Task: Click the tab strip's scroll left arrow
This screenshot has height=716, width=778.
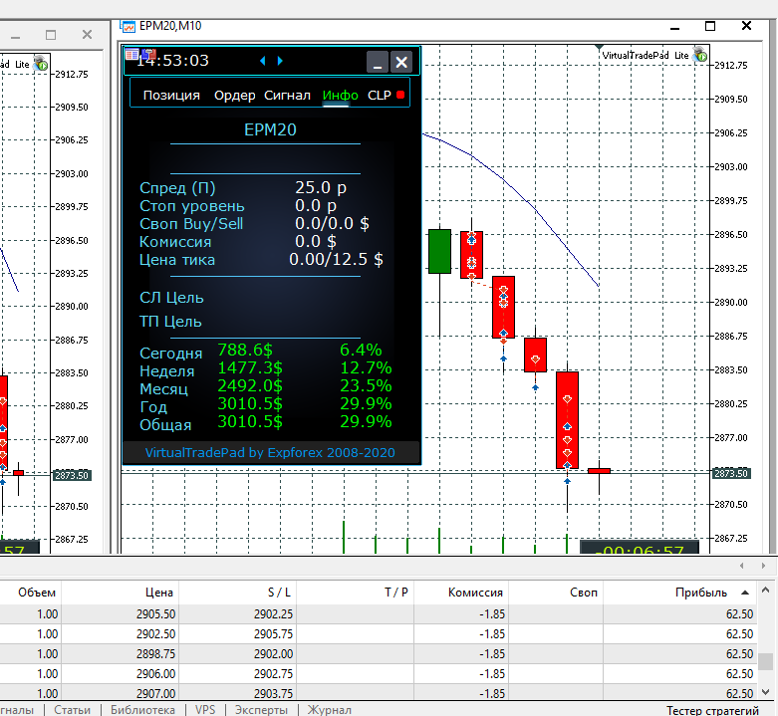Action: click(742, 566)
